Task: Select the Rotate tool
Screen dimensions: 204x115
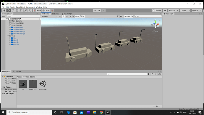Action: [13, 10]
